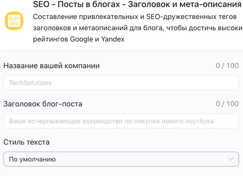243x176 pixels.
Task: Select the По умолчанию style option
Action: [x=32, y=159]
